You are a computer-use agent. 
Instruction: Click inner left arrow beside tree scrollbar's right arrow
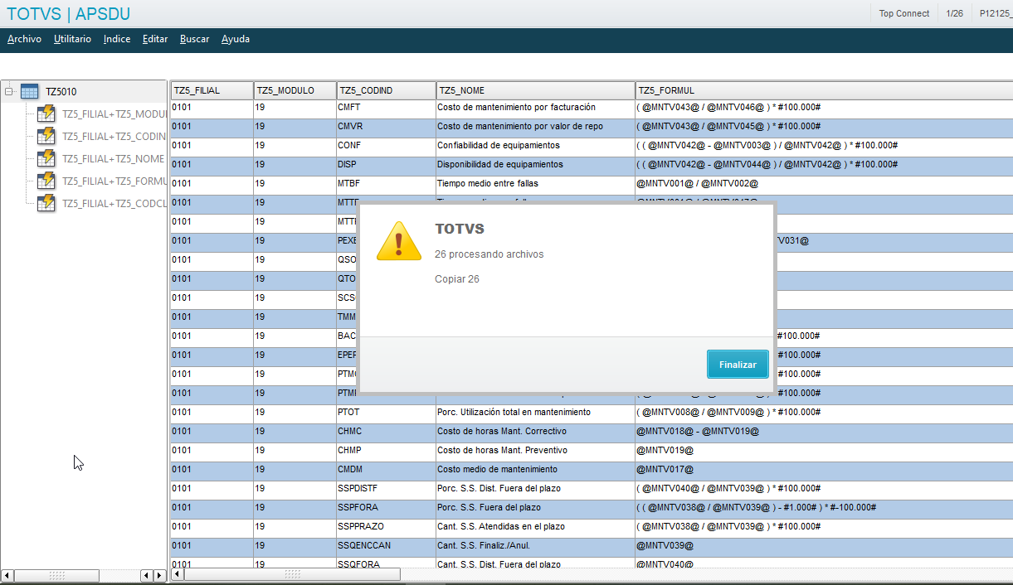tap(147, 575)
